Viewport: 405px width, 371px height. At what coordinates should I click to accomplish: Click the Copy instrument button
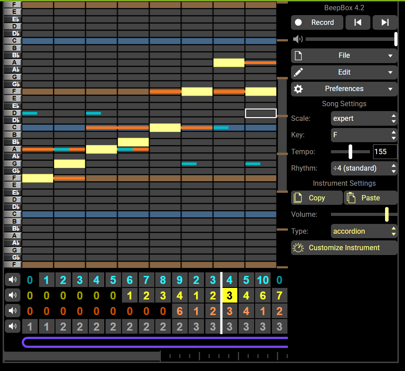tap(317, 198)
